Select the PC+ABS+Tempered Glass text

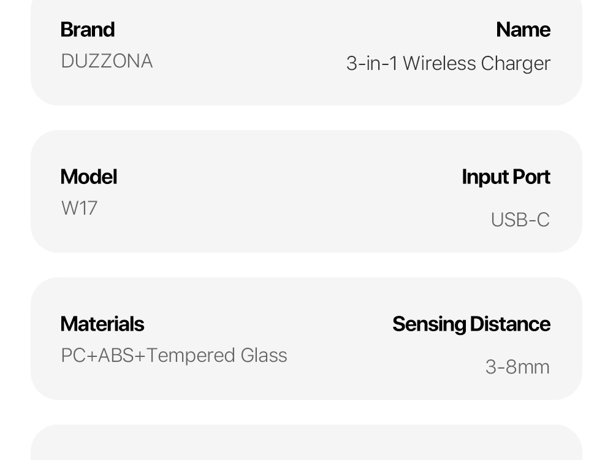(174, 356)
